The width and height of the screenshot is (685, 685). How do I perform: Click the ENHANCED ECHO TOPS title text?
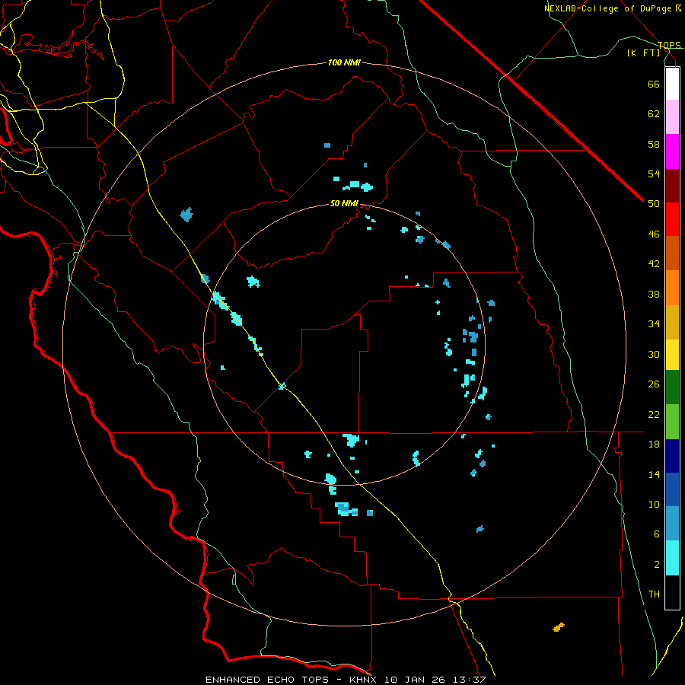click(x=267, y=680)
